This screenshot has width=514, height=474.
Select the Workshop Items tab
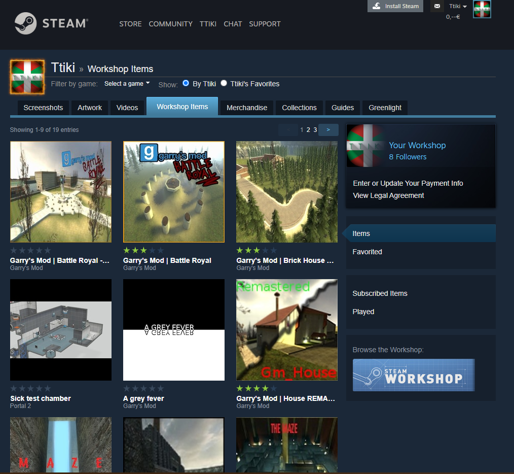[x=182, y=107]
